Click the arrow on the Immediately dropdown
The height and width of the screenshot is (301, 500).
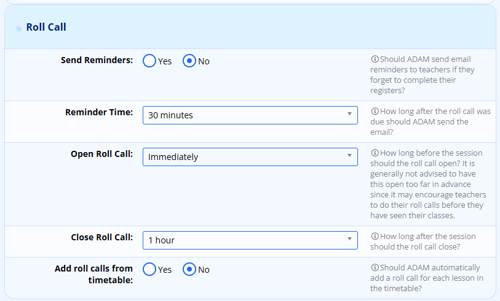click(349, 156)
